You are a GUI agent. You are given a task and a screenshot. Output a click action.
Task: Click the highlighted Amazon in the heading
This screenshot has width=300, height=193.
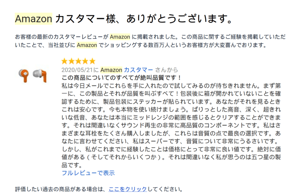pos(33,18)
